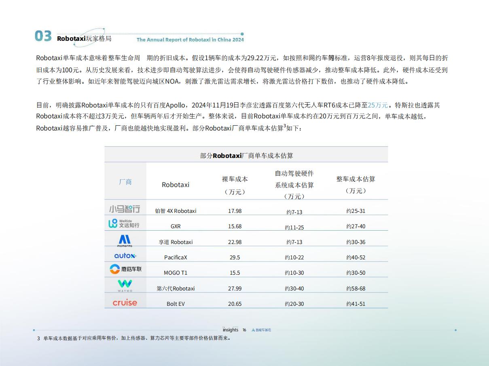Screen dimensions: 489x366
Task: Click 约7-13 in the 享道 Robotaxi row
Action: [294, 242]
